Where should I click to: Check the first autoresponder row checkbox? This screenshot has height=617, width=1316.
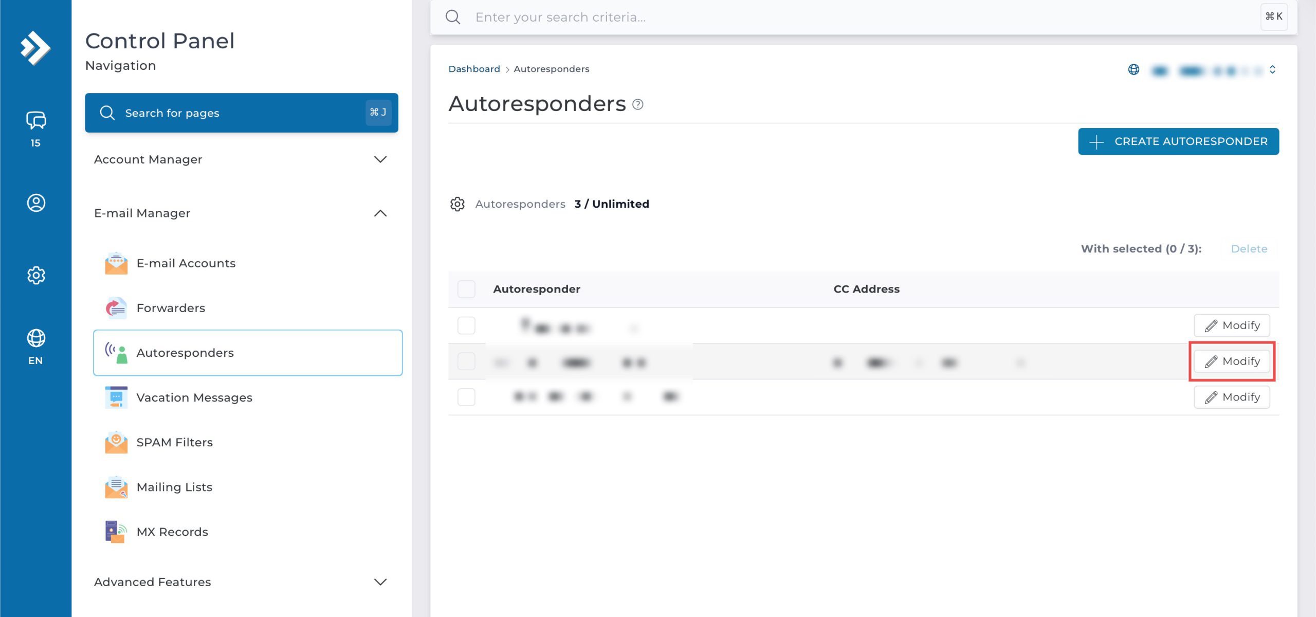(x=466, y=325)
